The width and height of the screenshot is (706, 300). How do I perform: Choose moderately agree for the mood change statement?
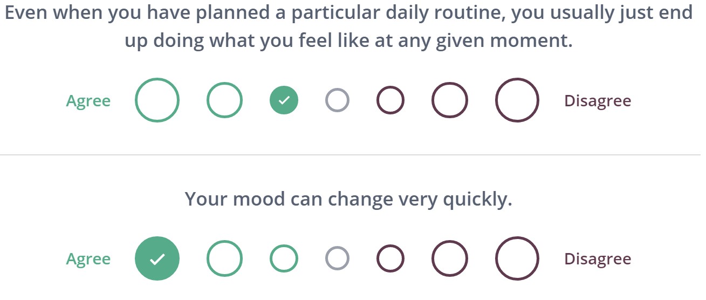click(x=224, y=259)
